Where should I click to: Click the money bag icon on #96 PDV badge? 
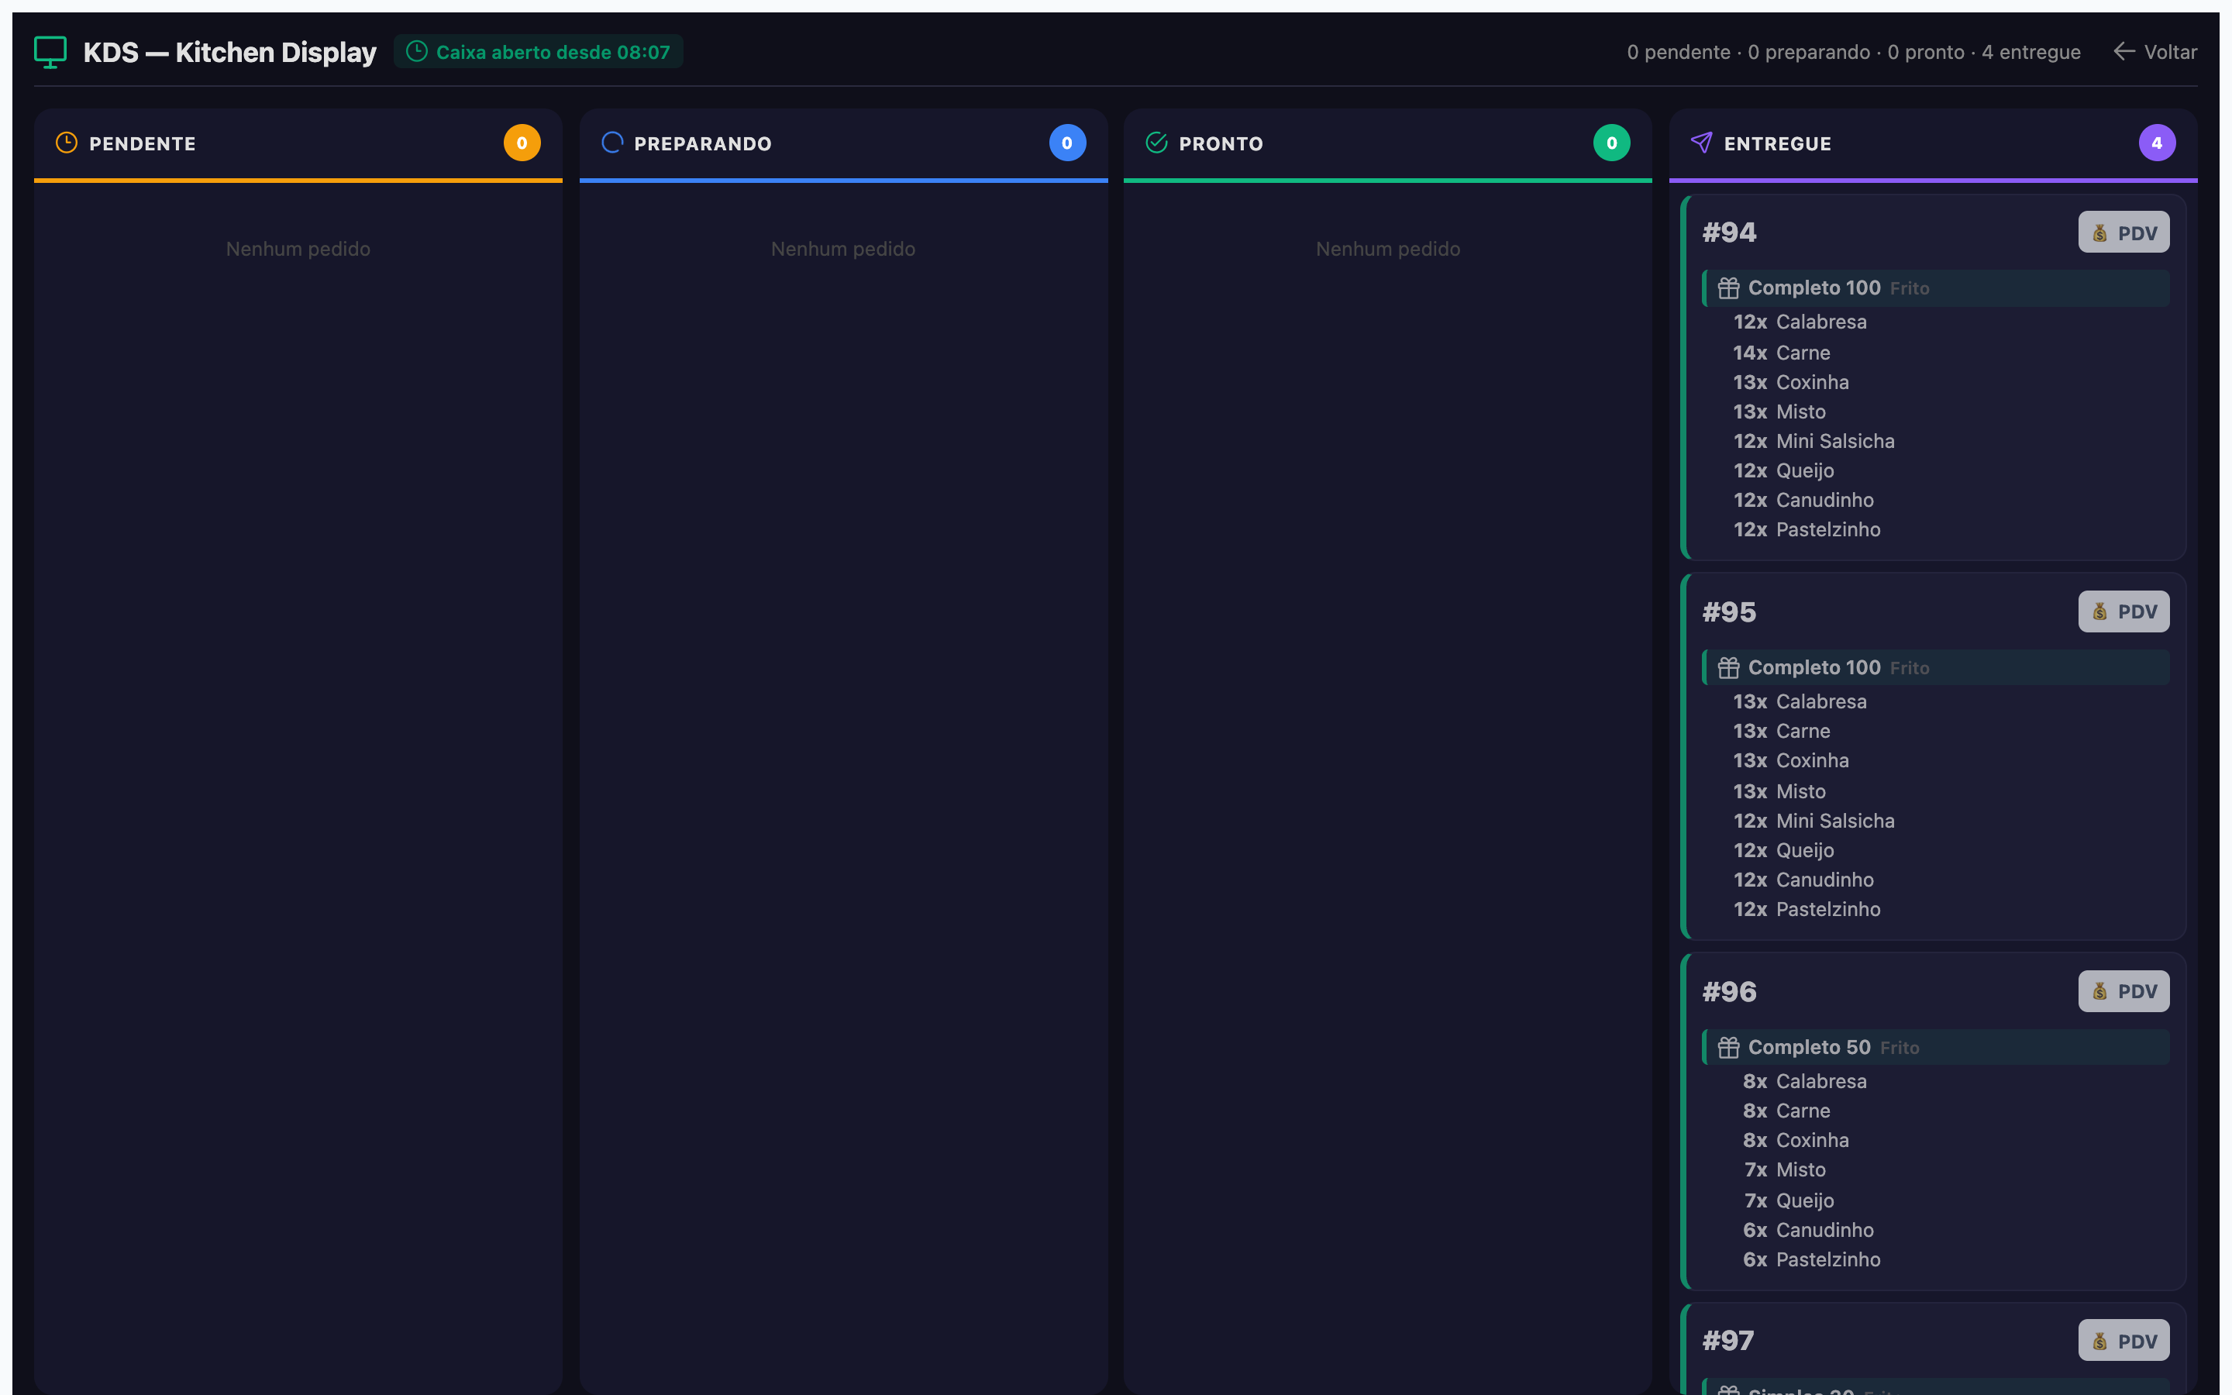[x=2100, y=991]
